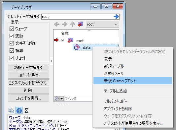Go forward with the right navigation arrow
This screenshot has height=130, width=176.
point(65,24)
